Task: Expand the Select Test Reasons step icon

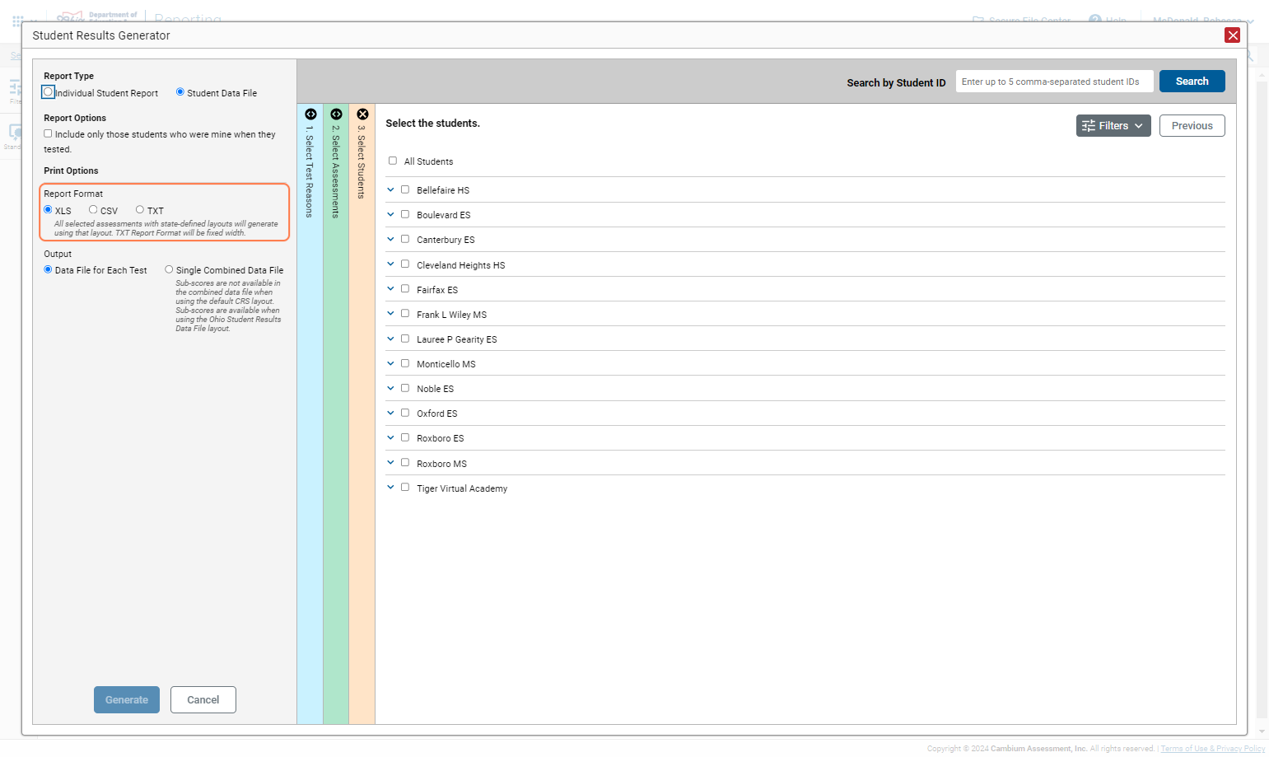Action: pyautogui.click(x=310, y=114)
